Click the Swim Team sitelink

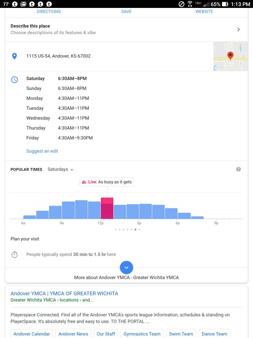click(x=181, y=334)
